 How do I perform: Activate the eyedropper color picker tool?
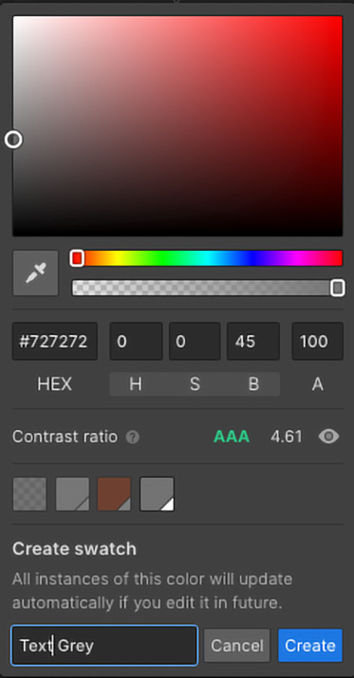pos(35,273)
